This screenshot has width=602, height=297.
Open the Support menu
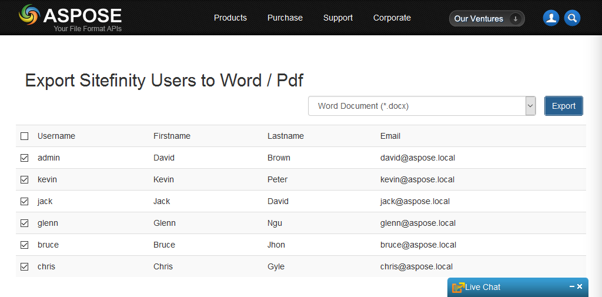click(x=338, y=18)
